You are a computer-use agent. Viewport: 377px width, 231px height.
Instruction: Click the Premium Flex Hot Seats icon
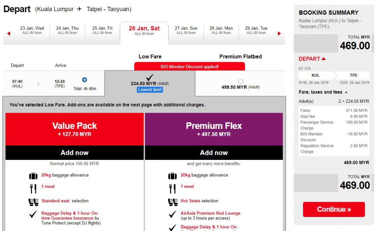point(172,202)
